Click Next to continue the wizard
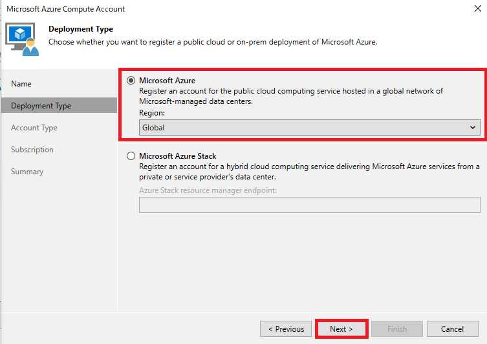Screen dimensions: 487x344 341,329
